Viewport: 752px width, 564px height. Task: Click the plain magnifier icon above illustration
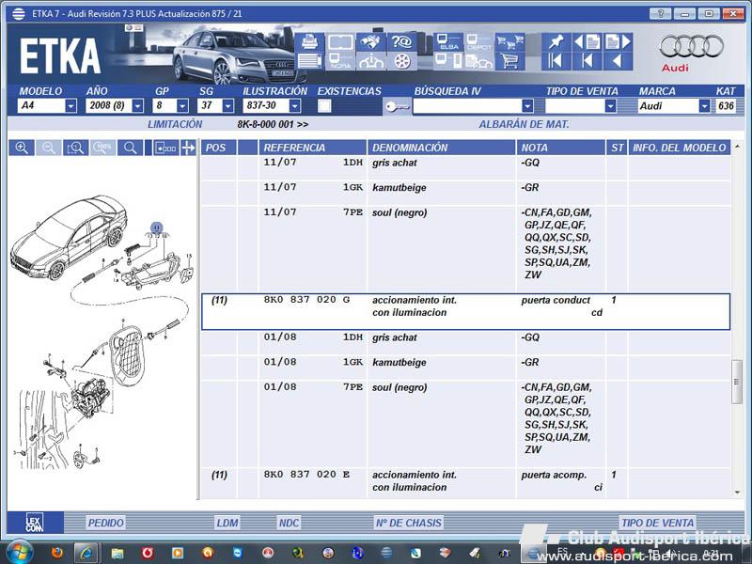(130, 148)
